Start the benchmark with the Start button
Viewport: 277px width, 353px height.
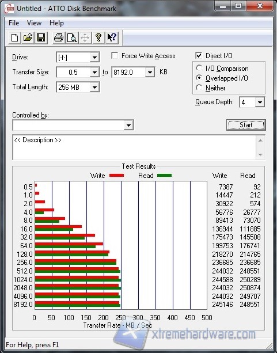pyautogui.click(x=246, y=125)
